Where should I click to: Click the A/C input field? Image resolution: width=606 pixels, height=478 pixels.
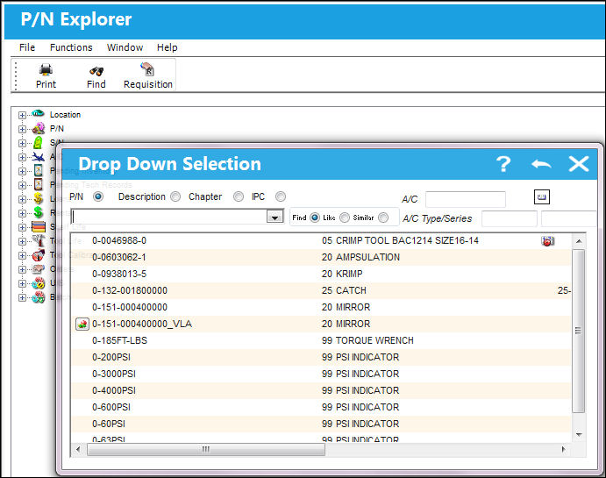(x=466, y=199)
